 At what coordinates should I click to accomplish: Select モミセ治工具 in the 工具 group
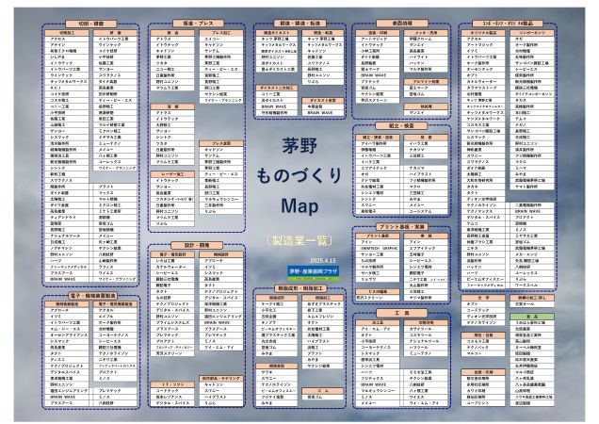pos(426,372)
